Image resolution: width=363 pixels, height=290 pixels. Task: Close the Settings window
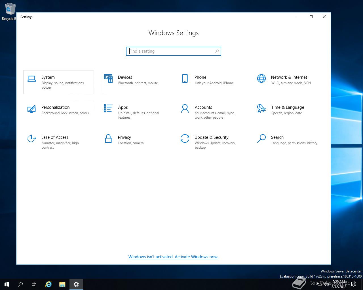324,17
